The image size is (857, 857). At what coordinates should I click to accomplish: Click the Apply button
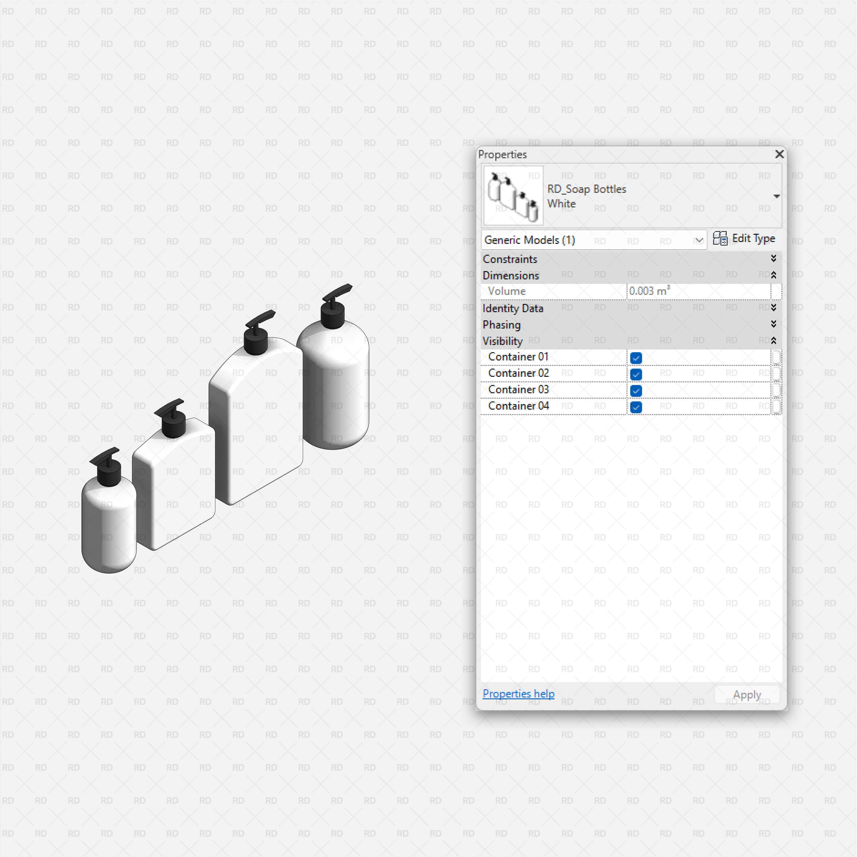747,694
